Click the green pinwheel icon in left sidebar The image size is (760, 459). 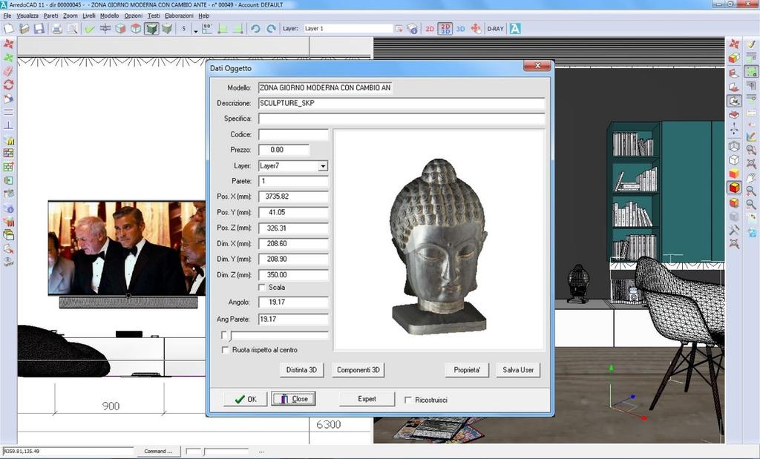click(8, 58)
